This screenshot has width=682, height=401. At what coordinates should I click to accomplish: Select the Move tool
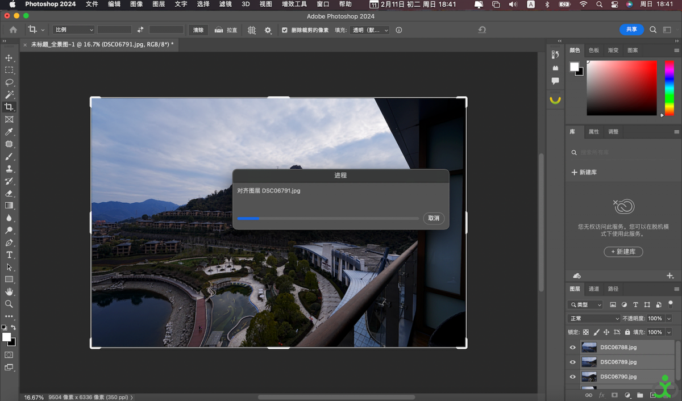[9, 58]
